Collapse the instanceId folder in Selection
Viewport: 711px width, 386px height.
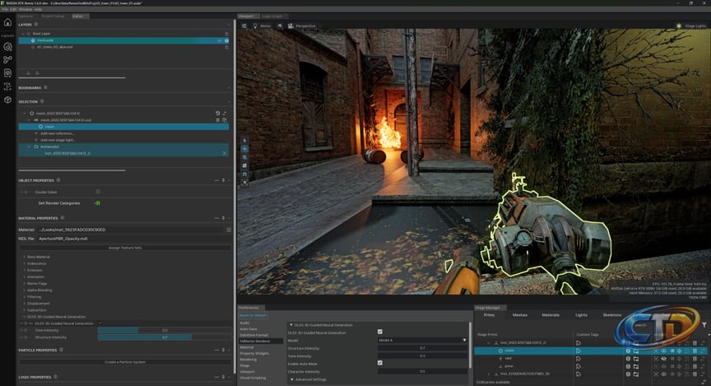click(29, 146)
